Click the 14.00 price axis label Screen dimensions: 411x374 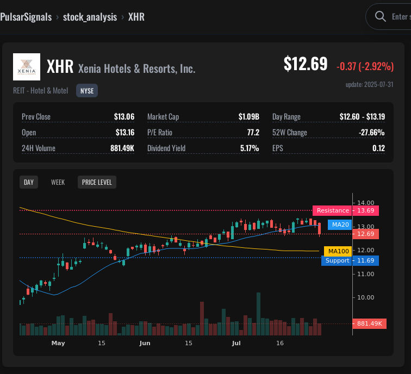(366, 203)
